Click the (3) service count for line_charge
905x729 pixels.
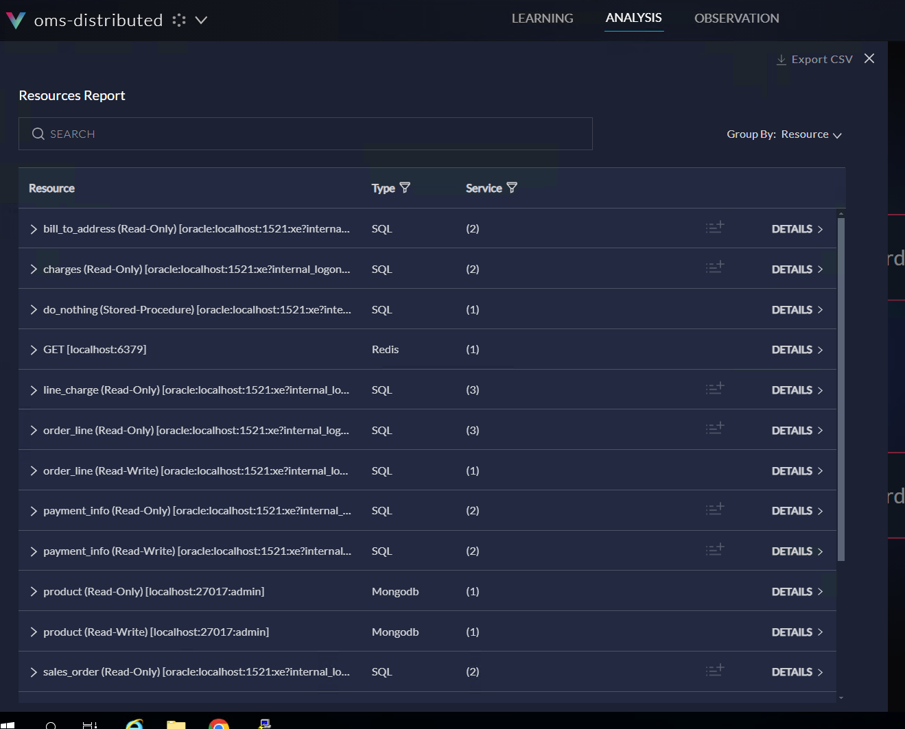473,390
